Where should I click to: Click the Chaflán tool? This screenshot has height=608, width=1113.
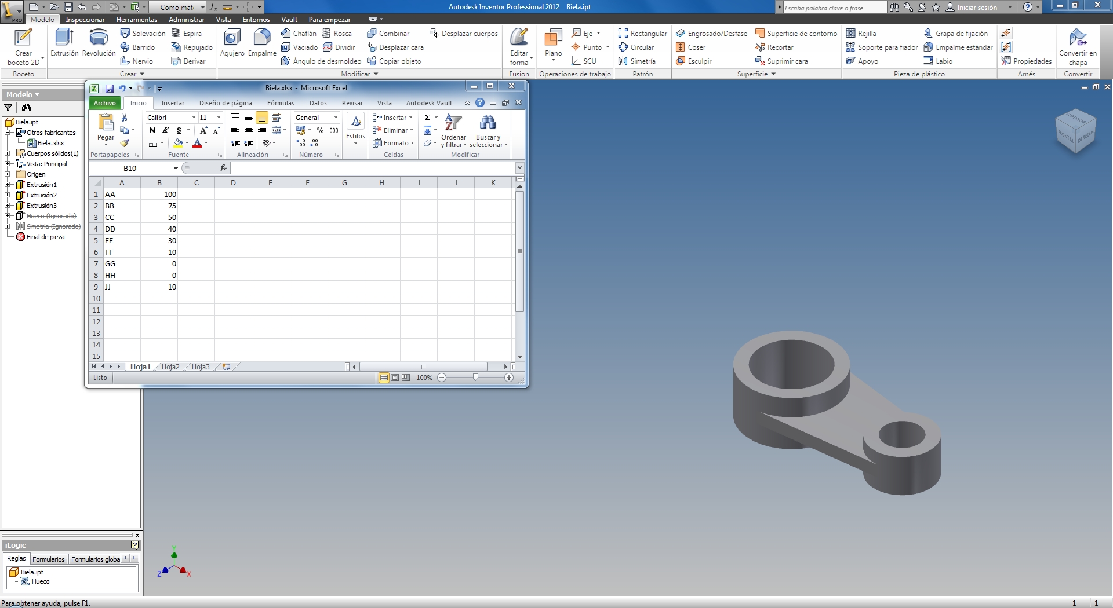(x=299, y=34)
